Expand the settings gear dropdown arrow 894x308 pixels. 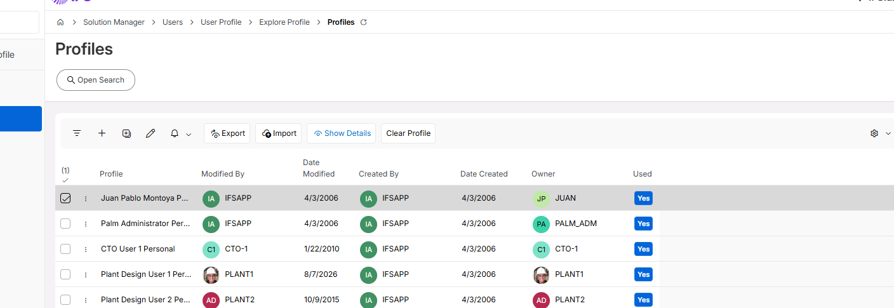[x=888, y=133]
